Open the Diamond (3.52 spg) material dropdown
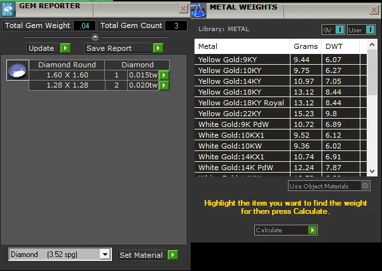This screenshot has width=382, height=271. 106,254
